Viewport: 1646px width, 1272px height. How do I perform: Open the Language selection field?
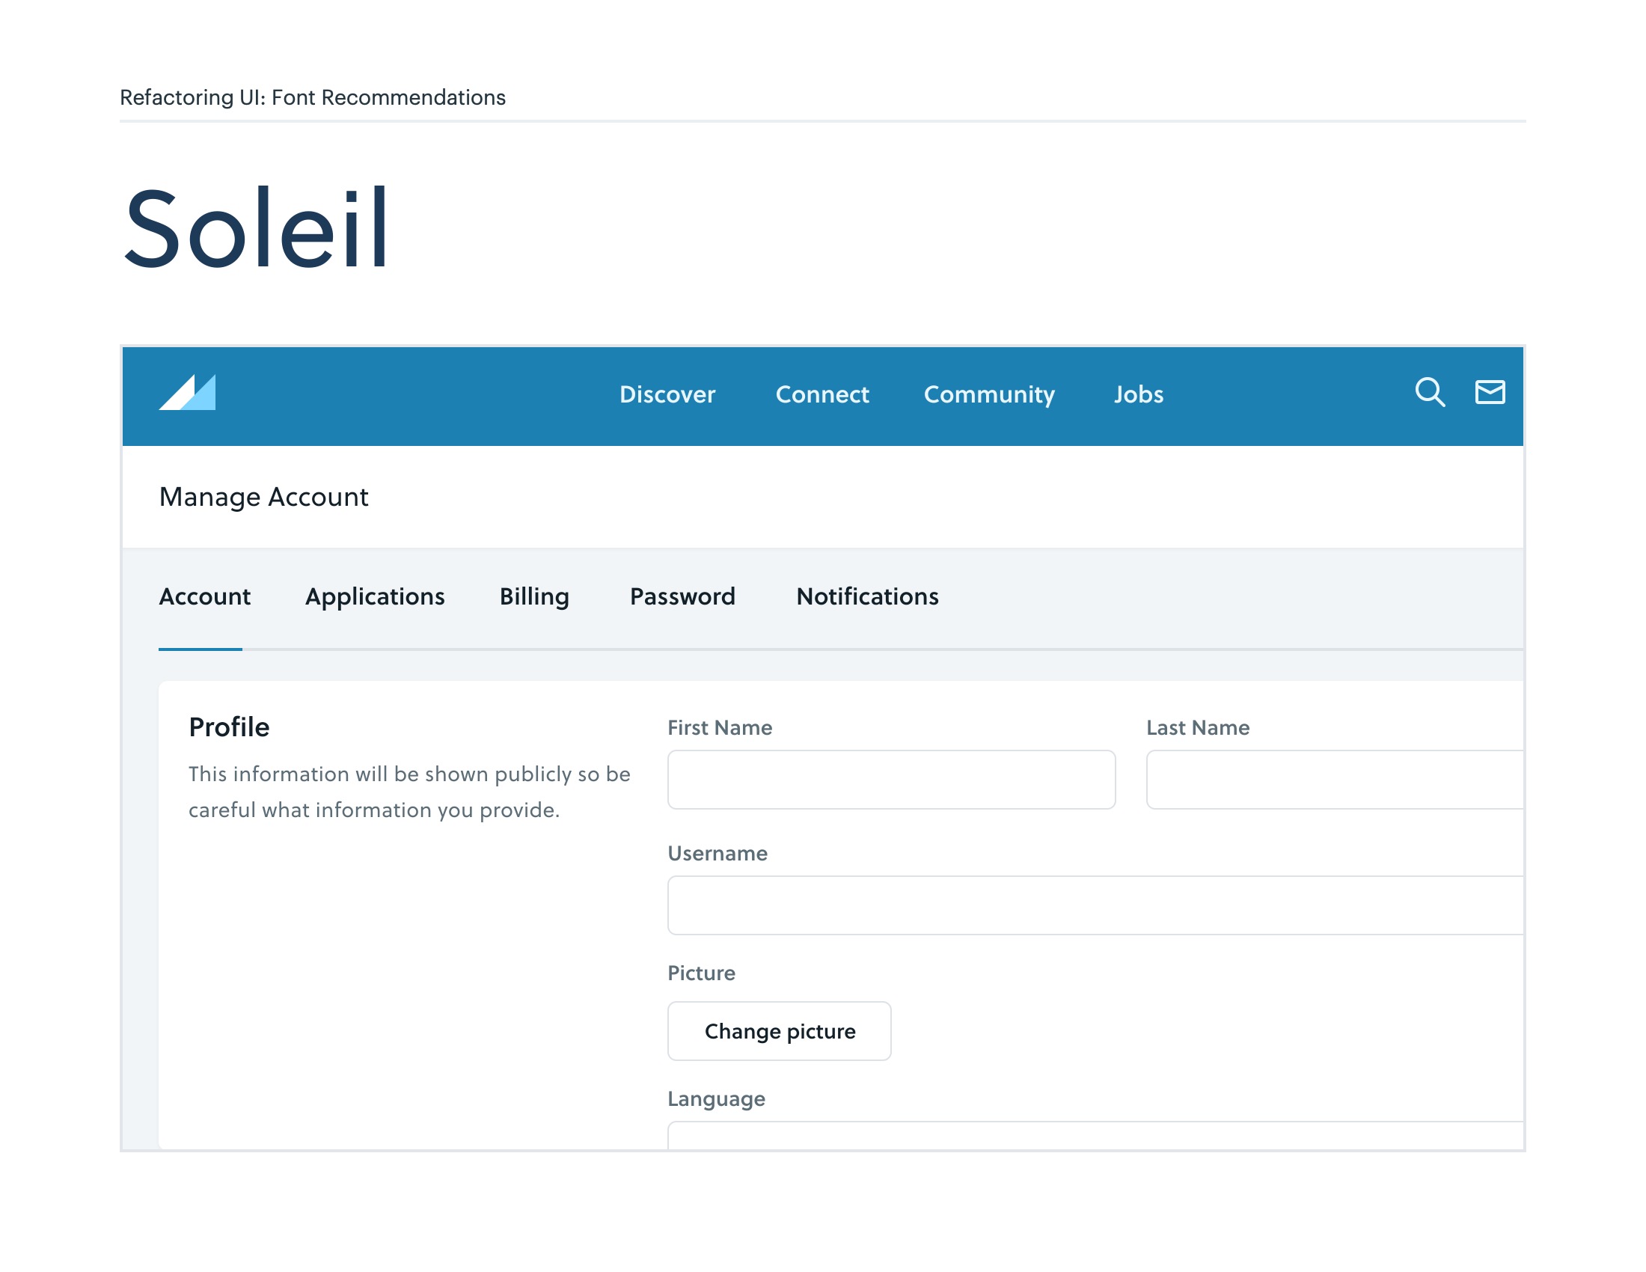click(1095, 1136)
